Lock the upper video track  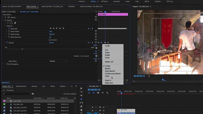(x=92, y=107)
